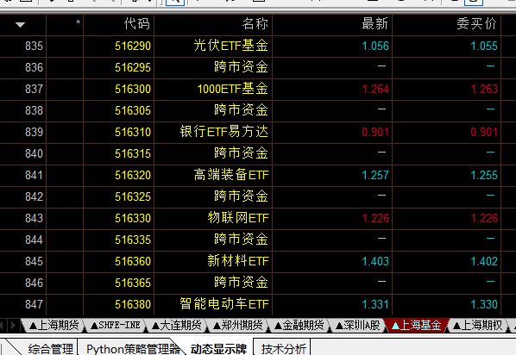
Task: Select the 新材料ETF name cell
Action: point(238,261)
